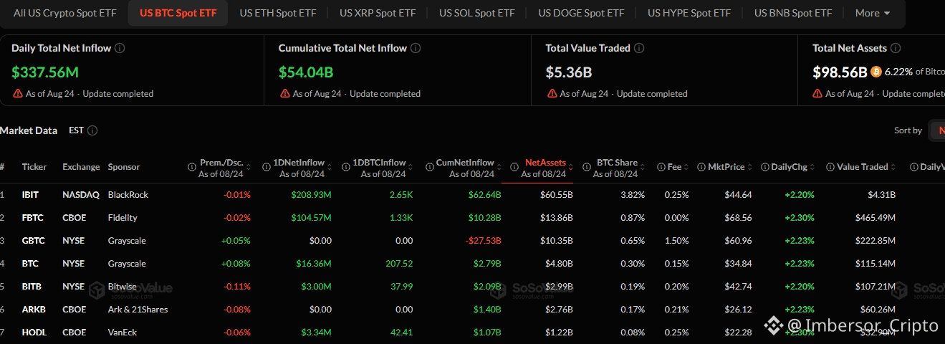Image resolution: width=945 pixels, height=344 pixels.
Task: Click info icon next to Total Net Assets
Action: click(x=896, y=48)
